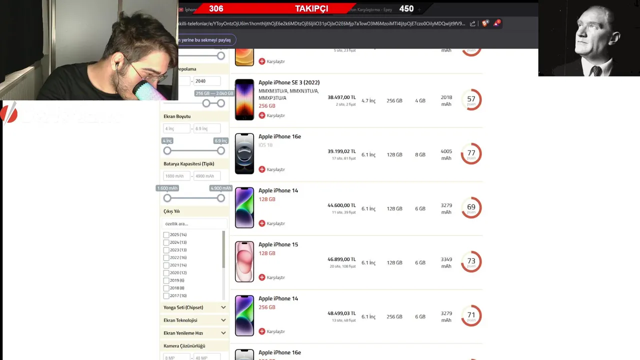Enable the 2022 (16) year filter
The image size is (640, 360).
point(166,257)
